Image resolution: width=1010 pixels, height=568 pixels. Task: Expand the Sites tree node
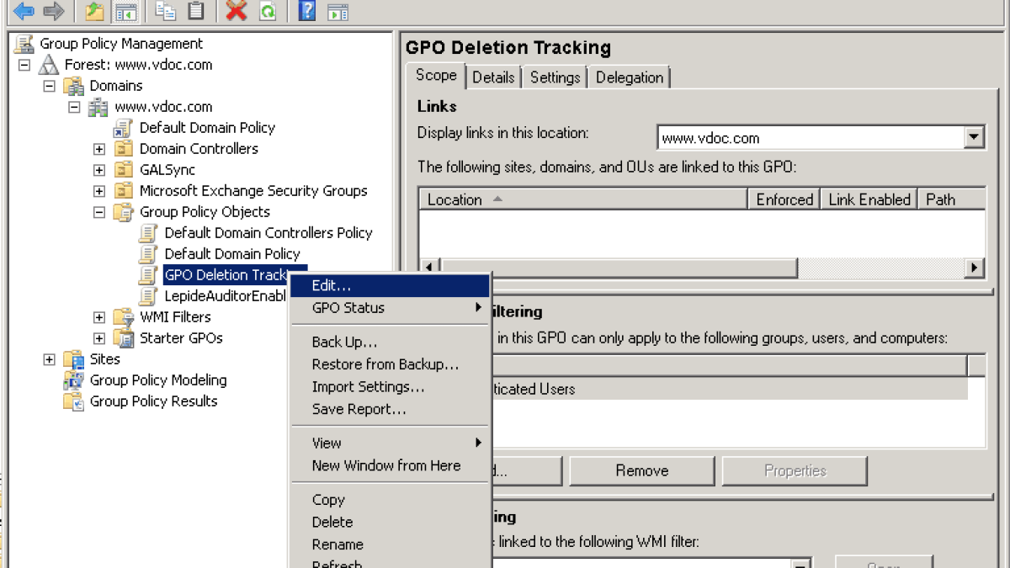coord(49,359)
